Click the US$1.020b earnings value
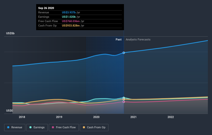This screenshot has height=135, width=212. click(x=69, y=17)
